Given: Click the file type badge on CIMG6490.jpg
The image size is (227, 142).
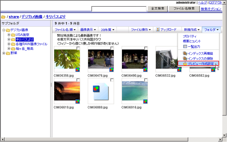Looking at the screenshot, I should click(145, 70).
